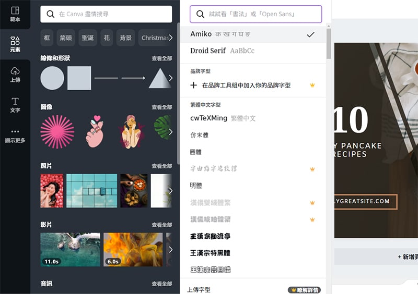Click the plus icon to add brand font
This screenshot has height=294, width=418.
[x=194, y=85]
